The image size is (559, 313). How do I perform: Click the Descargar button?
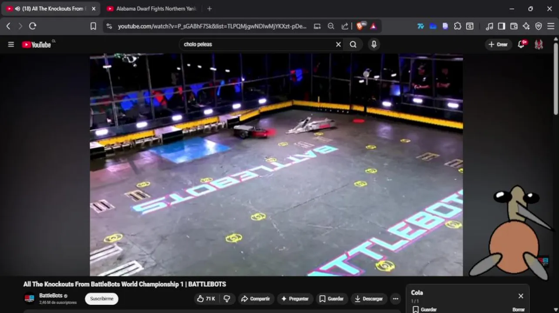click(x=369, y=299)
